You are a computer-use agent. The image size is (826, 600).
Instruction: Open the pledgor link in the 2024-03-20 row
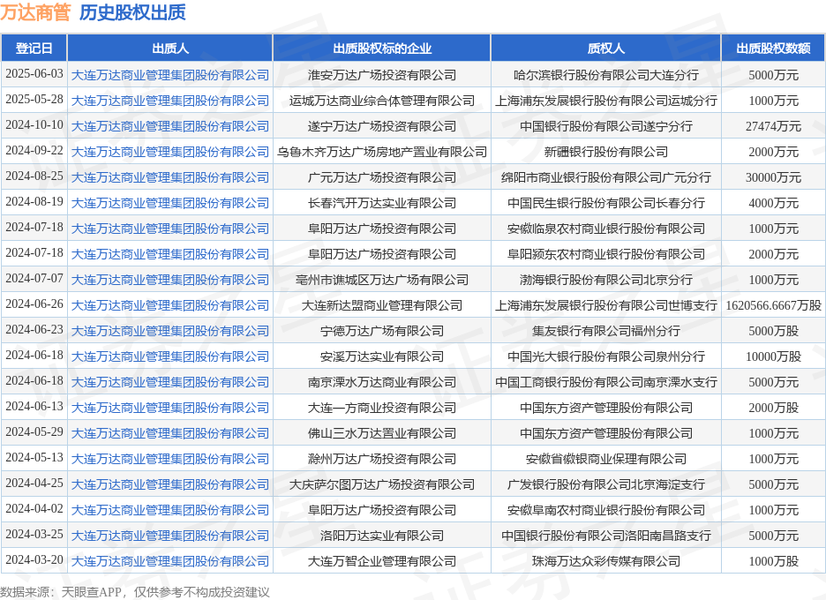[x=170, y=561]
